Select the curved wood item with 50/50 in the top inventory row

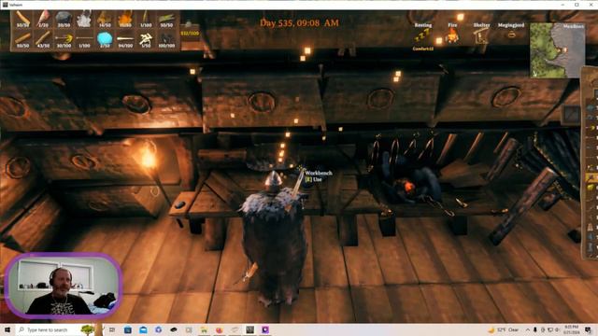click(22, 19)
